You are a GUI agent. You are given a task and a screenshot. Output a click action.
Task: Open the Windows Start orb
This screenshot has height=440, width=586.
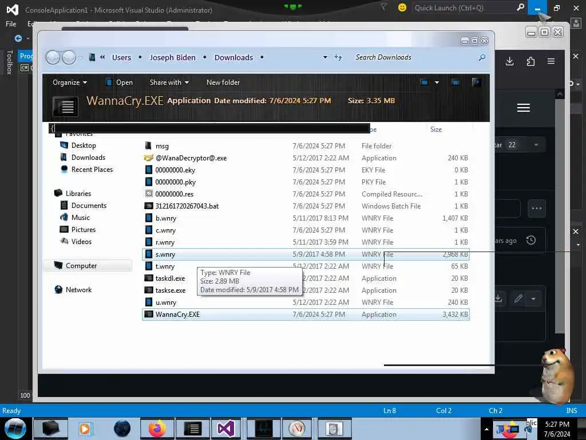pyautogui.click(x=15, y=429)
